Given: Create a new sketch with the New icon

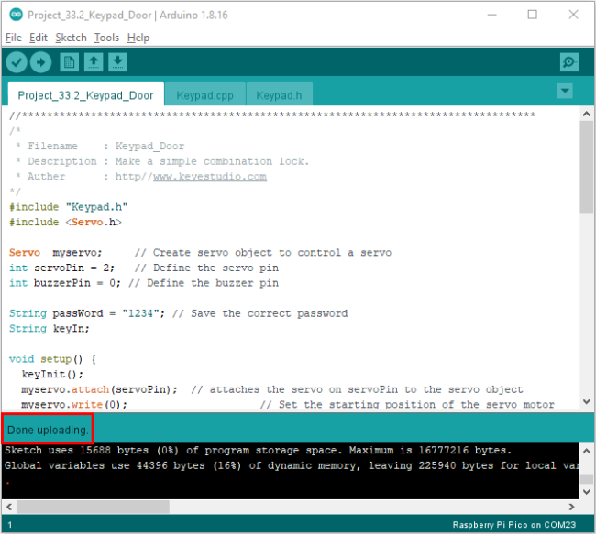Looking at the screenshot, I should [x=69, y=62].
